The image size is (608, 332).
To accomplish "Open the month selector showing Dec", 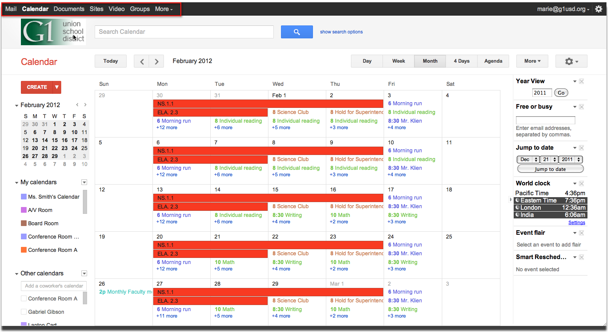I will click(x=528, y=160).
